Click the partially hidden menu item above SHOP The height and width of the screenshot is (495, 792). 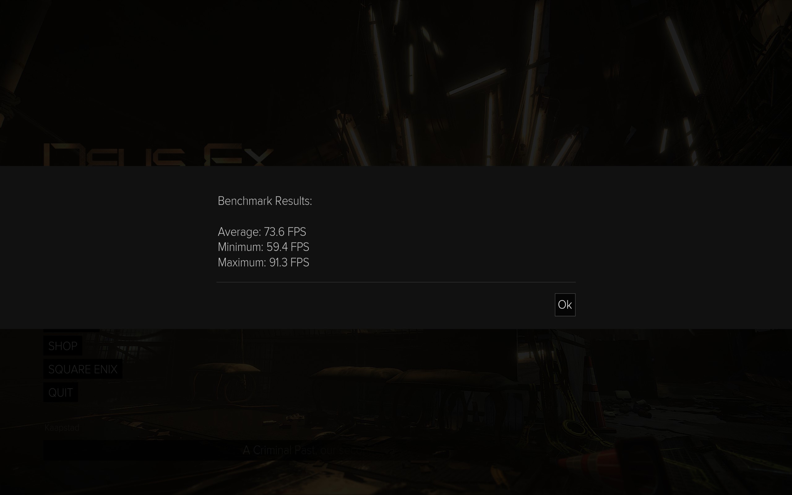click(x=71, y=330)
